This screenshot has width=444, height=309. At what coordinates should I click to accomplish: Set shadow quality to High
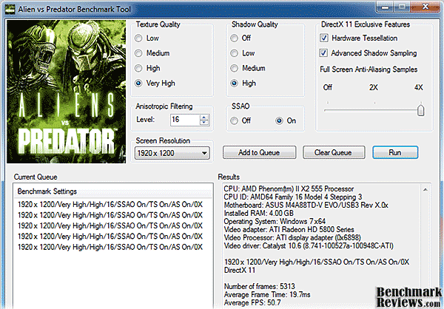point(234,84)
